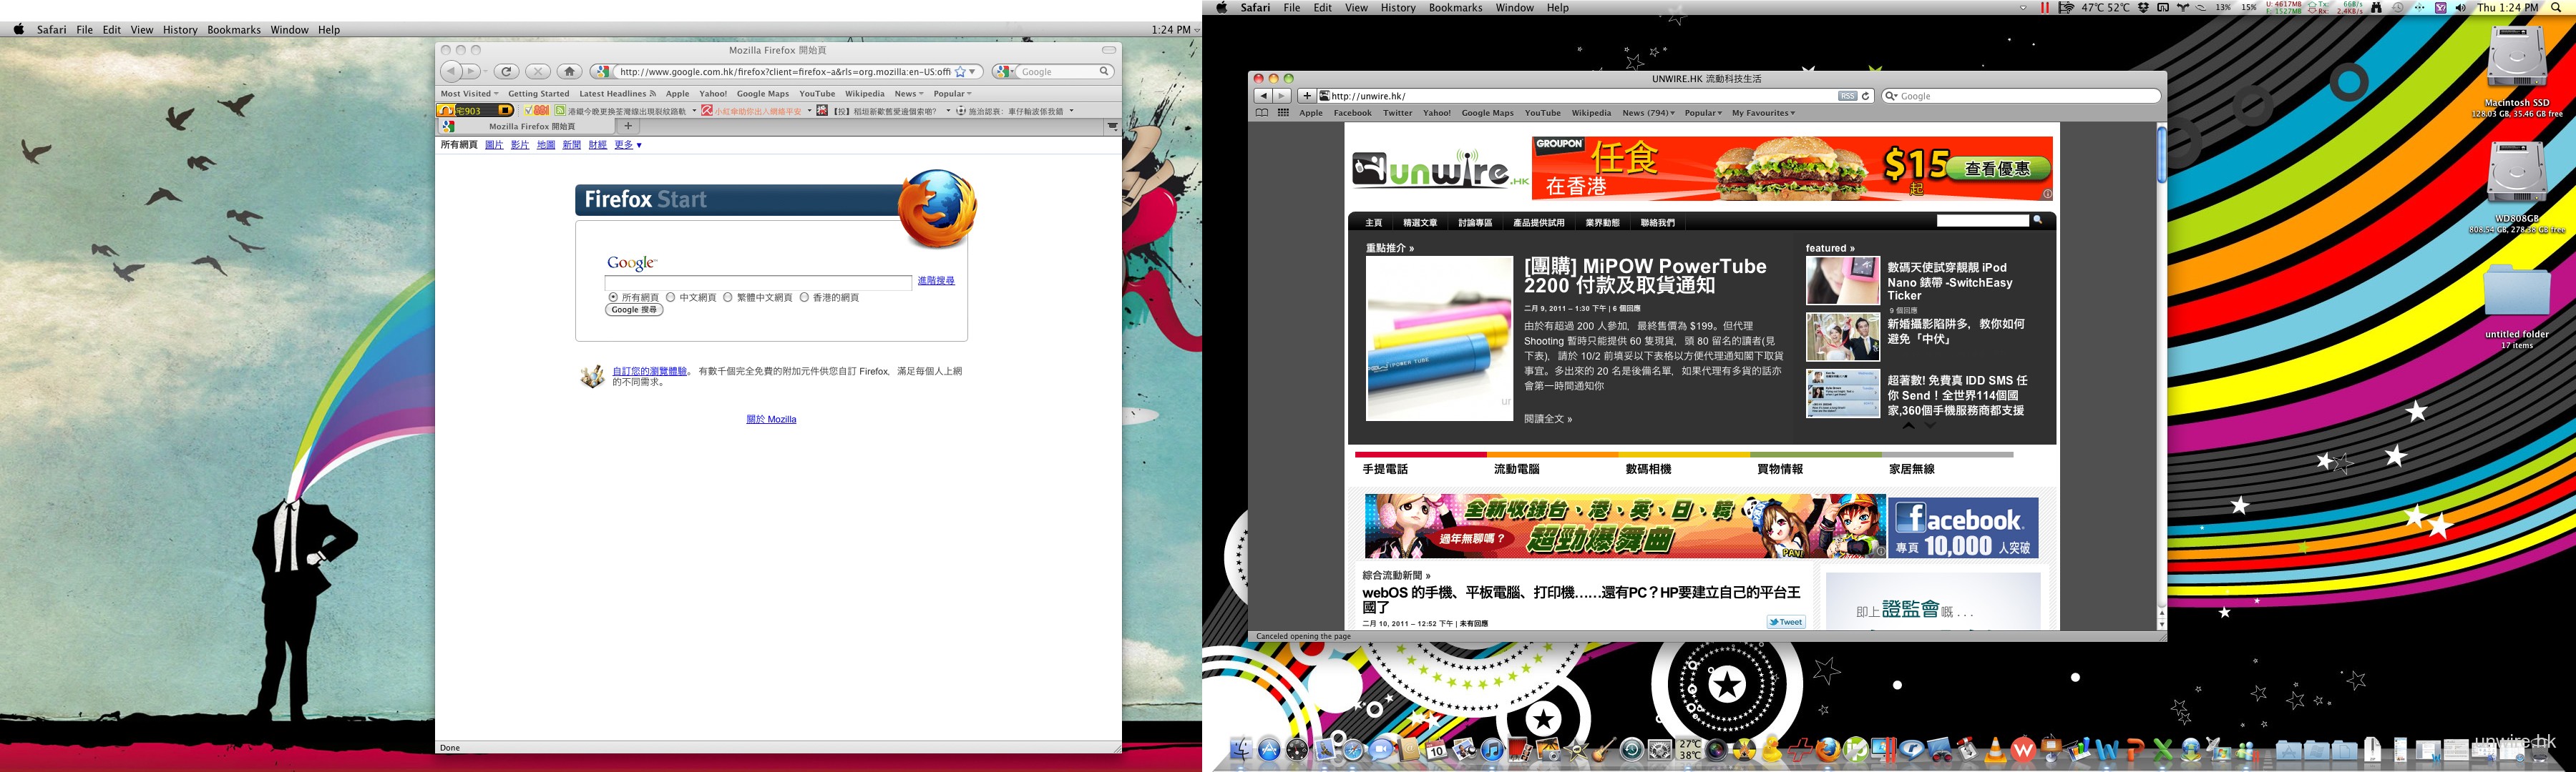Select the 香港的網頁 radio option

point(804,297)
